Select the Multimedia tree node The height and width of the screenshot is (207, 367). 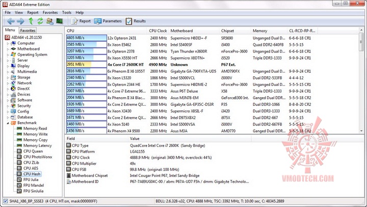pyautogui.click(x=27, y=72)
